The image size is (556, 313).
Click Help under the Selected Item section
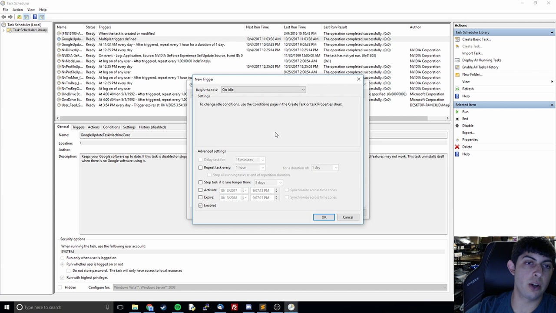click(466, 154)
